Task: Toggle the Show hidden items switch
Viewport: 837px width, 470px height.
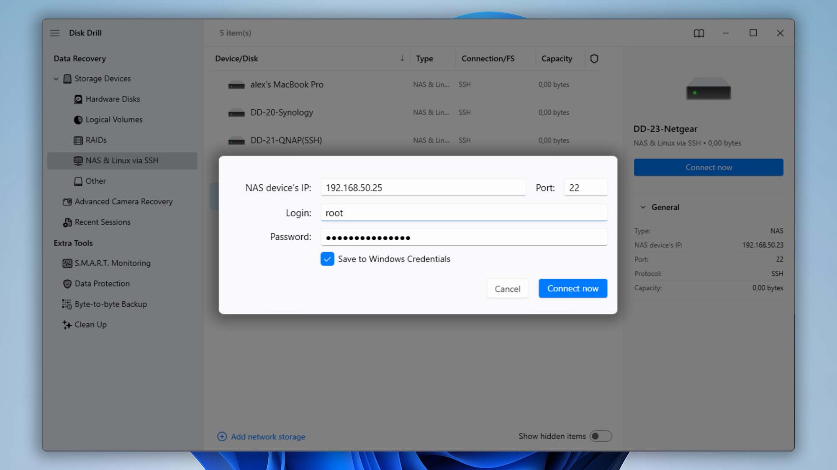Action: click(x=601, y=436)
